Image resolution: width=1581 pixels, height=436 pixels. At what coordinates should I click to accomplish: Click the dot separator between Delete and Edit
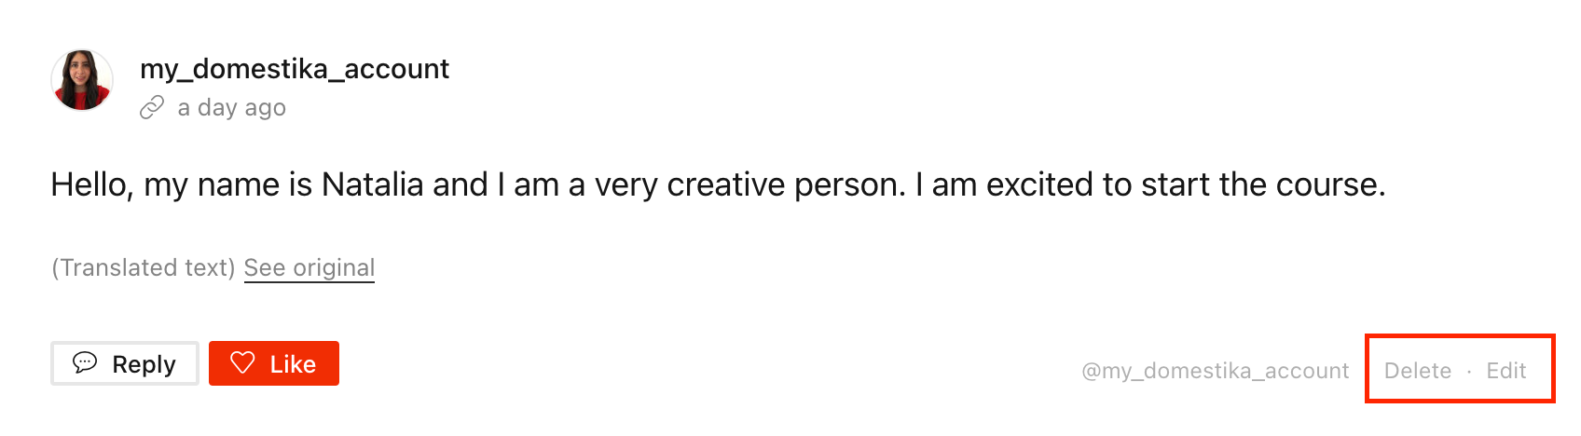coord(1469,372)
